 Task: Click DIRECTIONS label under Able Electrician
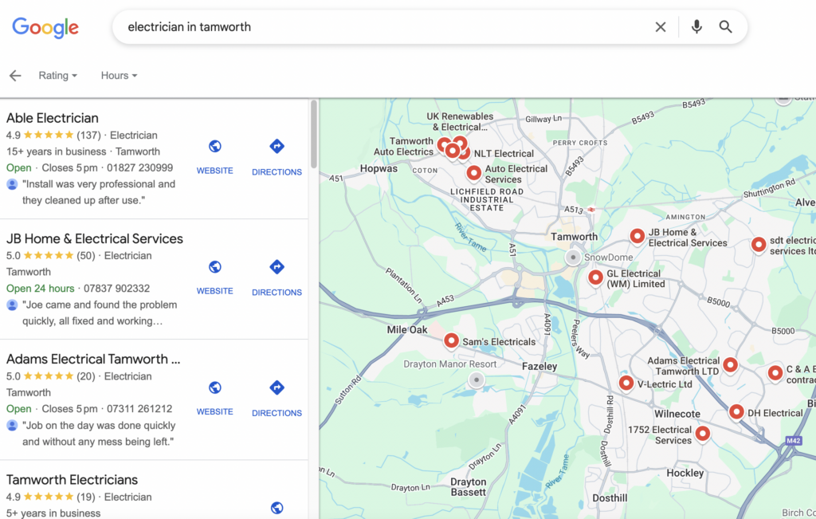point(277,171)
